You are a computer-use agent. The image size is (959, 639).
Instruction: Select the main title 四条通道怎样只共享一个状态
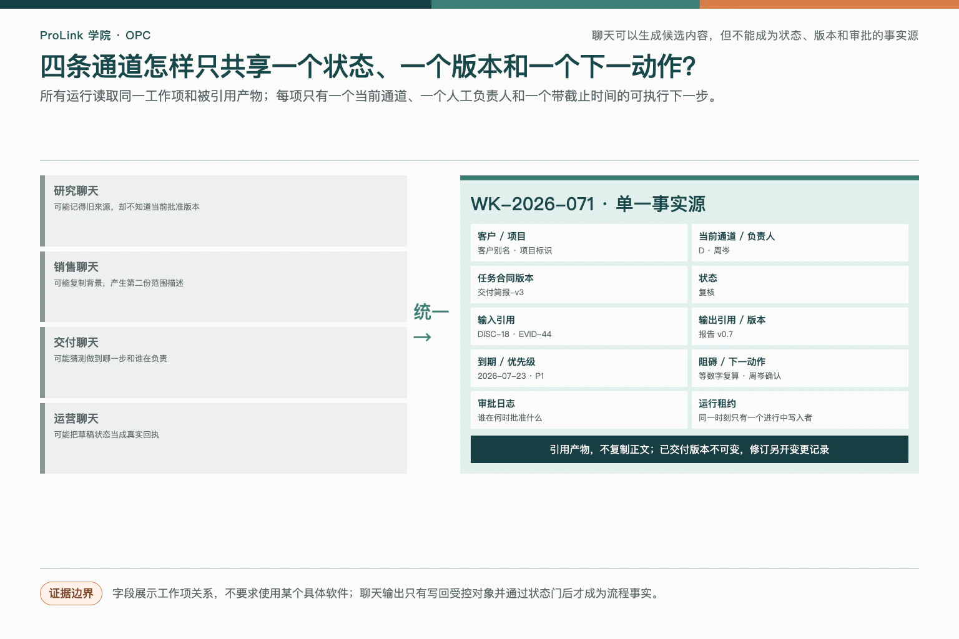(x=368, y=66)
